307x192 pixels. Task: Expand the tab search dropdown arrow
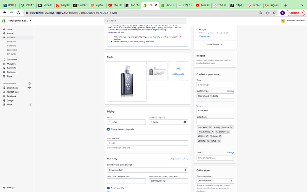(302, 5)
